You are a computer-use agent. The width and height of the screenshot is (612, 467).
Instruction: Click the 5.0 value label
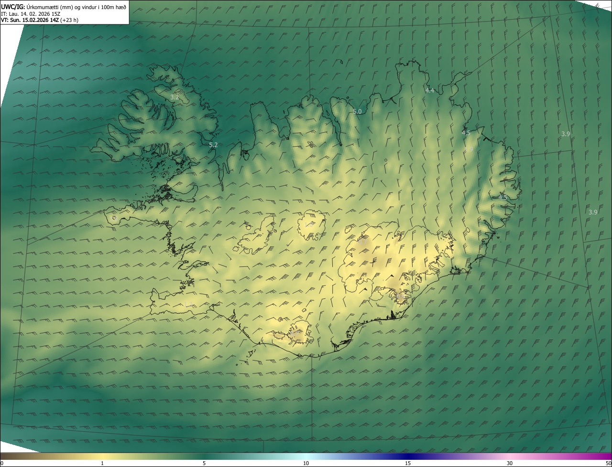[x=357, y=111]
